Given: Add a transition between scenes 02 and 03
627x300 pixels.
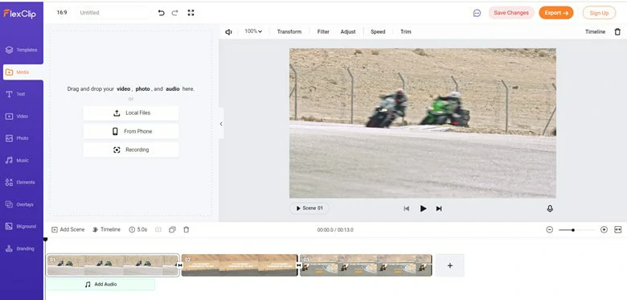Looking at the screenshot, I should click(x=299, y=265).
